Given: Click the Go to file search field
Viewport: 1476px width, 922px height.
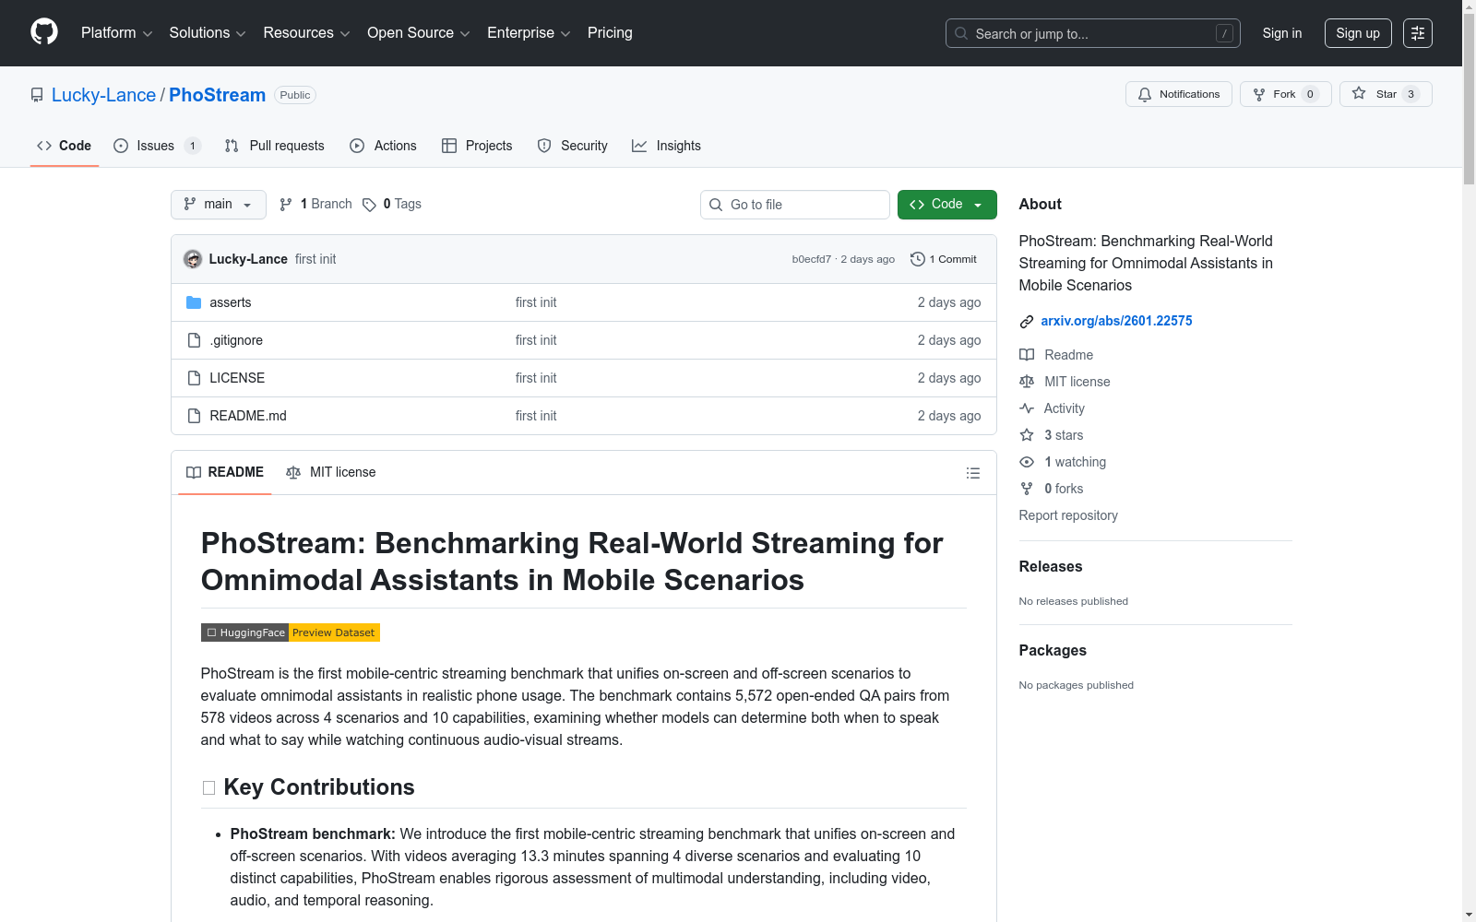Looking at the screenshot, I should 795,205.
